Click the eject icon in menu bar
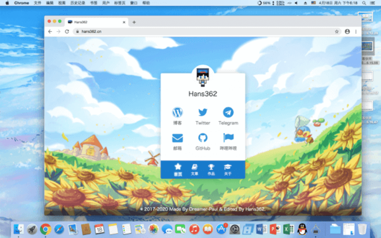 [x=305, y=3]
